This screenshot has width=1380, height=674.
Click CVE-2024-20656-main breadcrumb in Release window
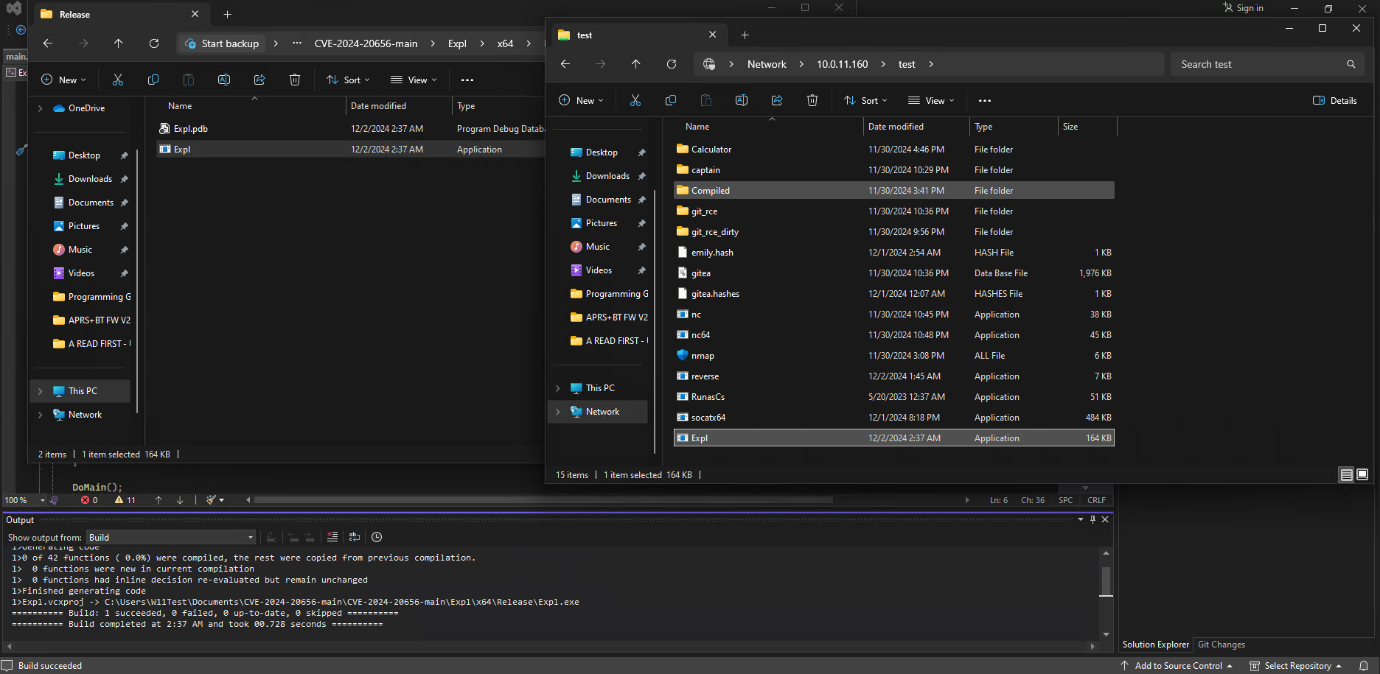[366, 43]
